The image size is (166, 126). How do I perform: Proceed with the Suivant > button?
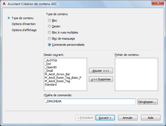pyautogui.click(x=105, y=117)
